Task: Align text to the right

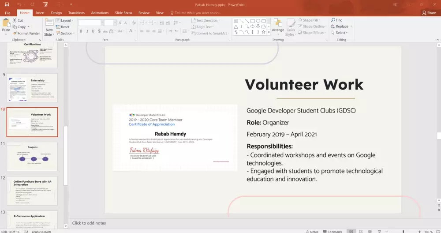Action: (153, 31)
